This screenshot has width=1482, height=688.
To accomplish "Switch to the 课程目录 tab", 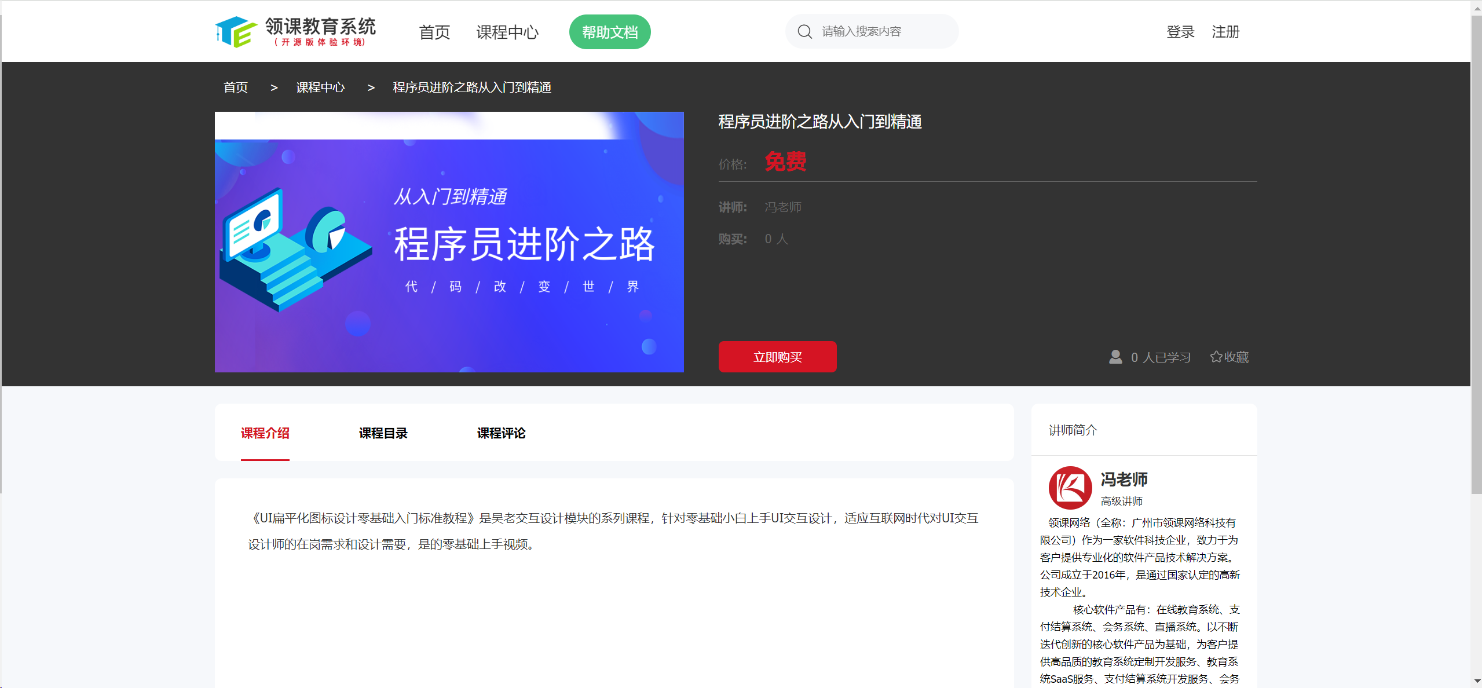I will point(383,433).
